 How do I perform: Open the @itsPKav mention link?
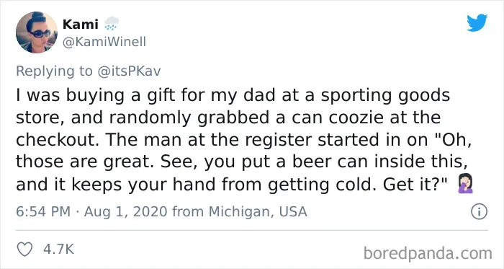(x=129, y=71)
